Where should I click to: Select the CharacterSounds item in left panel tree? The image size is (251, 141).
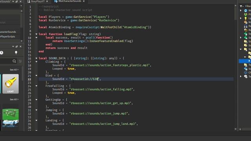pyautogui.click(x=8, y=32)
